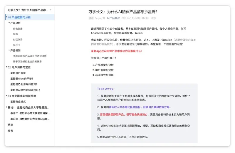Go to 角色创建 in the outline

coord(18,28)
